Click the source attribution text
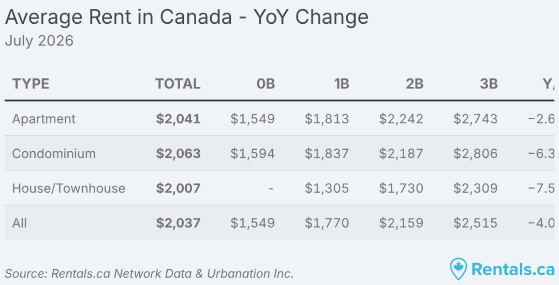 coord(149,274)
